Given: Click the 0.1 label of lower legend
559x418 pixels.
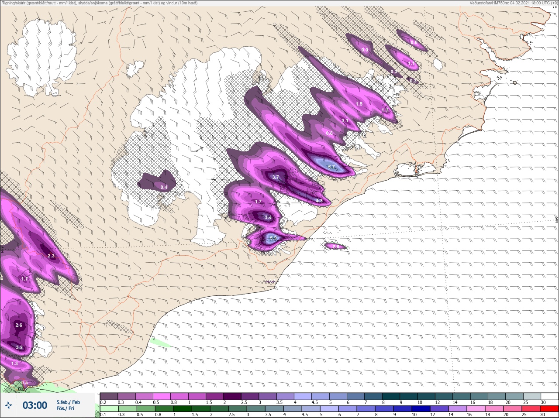Looking at the screenshot, I should (x=103, y=415).
